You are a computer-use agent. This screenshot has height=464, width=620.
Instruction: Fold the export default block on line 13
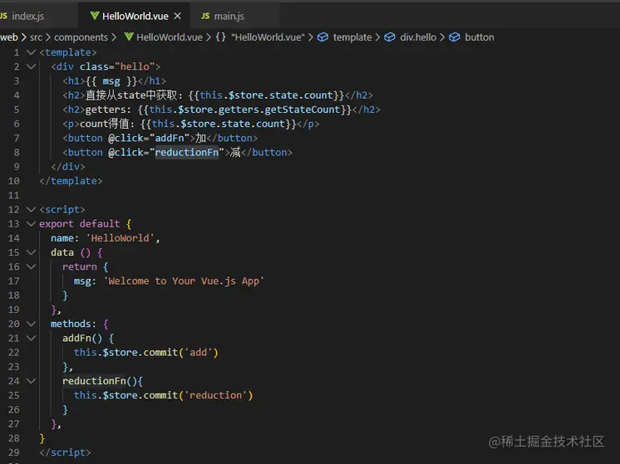32,223
